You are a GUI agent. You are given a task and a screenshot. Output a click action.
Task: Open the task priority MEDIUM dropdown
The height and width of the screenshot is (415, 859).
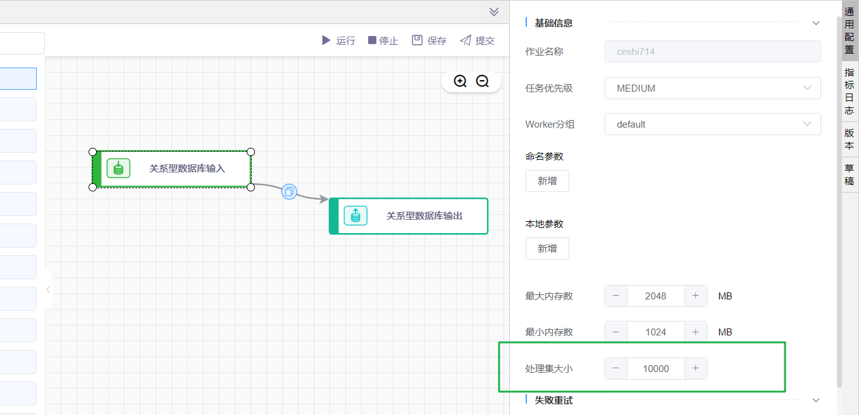coord(712,88)
